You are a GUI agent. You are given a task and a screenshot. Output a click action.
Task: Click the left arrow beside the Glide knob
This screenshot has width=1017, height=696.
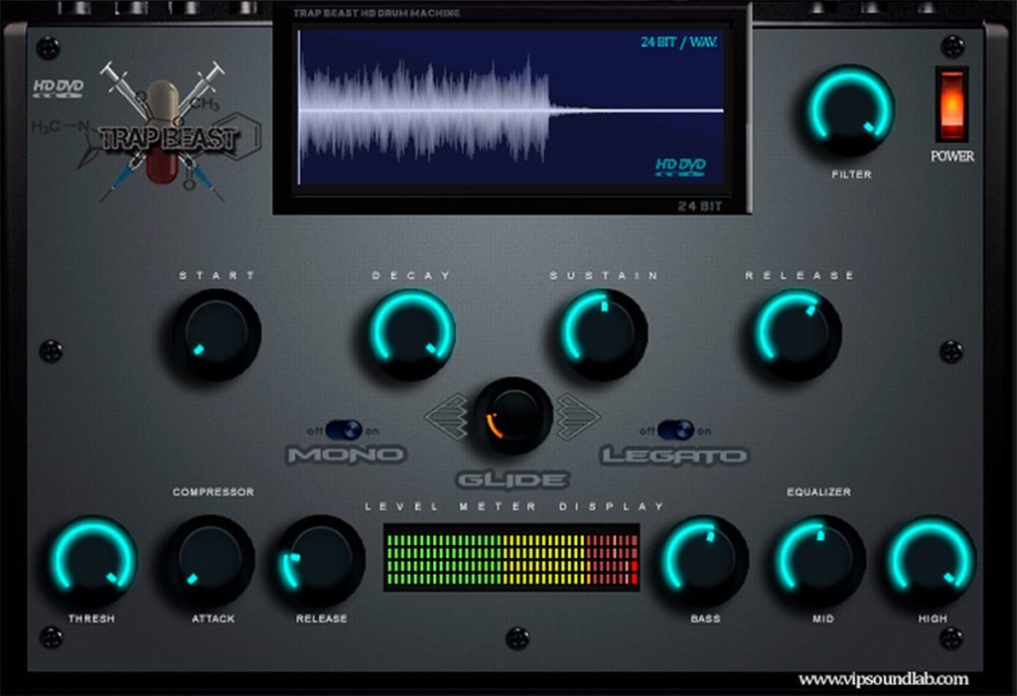447,417
